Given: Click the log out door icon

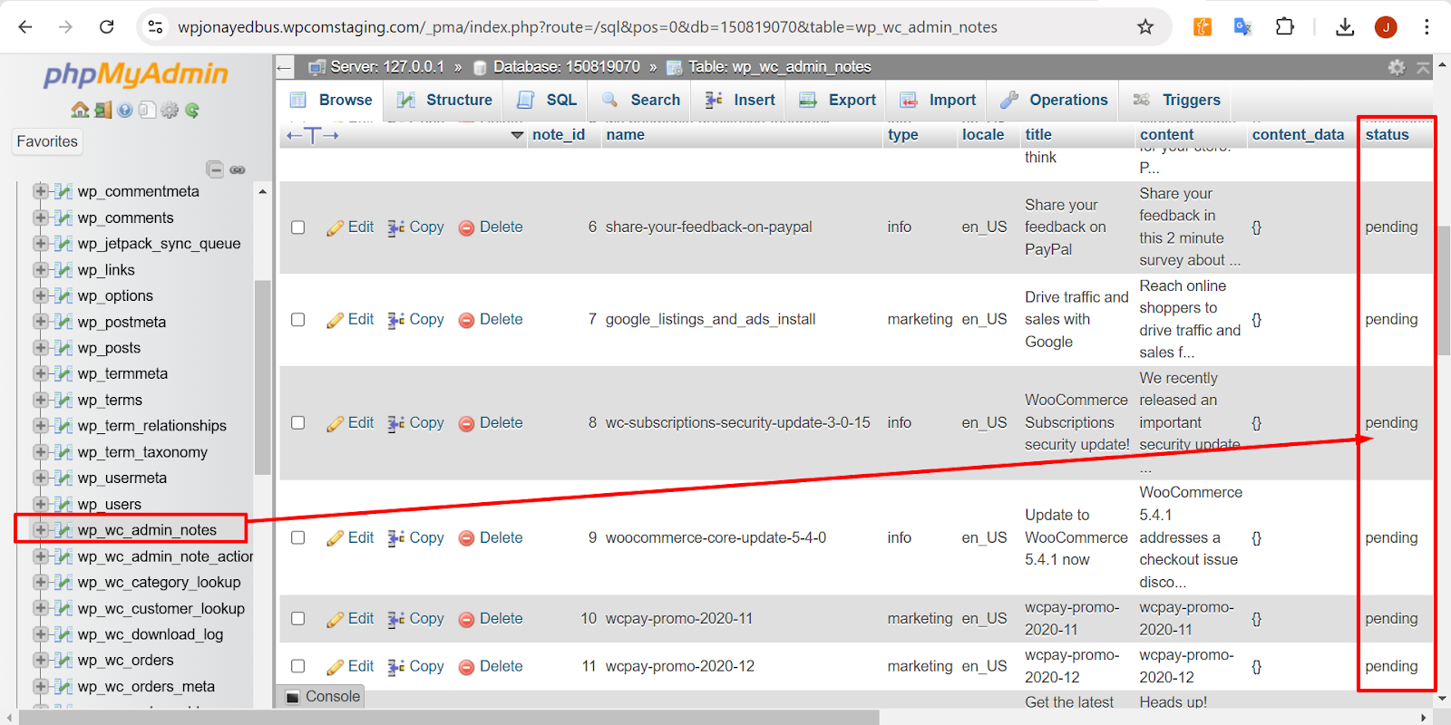Looking at the screenshot, I should [102, 111].
